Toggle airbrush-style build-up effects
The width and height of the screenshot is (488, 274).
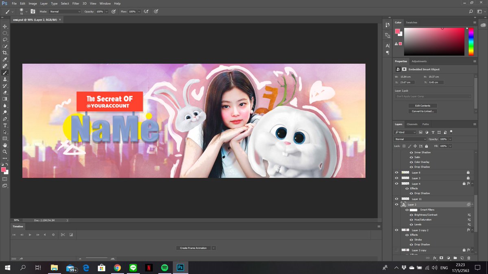coord(146,12)
